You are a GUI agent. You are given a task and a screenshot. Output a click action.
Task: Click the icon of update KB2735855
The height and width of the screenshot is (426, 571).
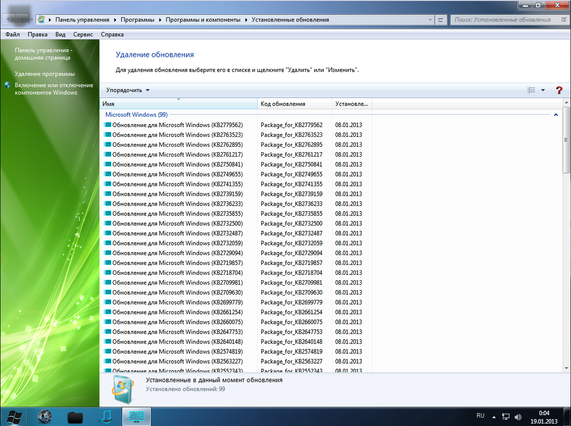(108, 213)
